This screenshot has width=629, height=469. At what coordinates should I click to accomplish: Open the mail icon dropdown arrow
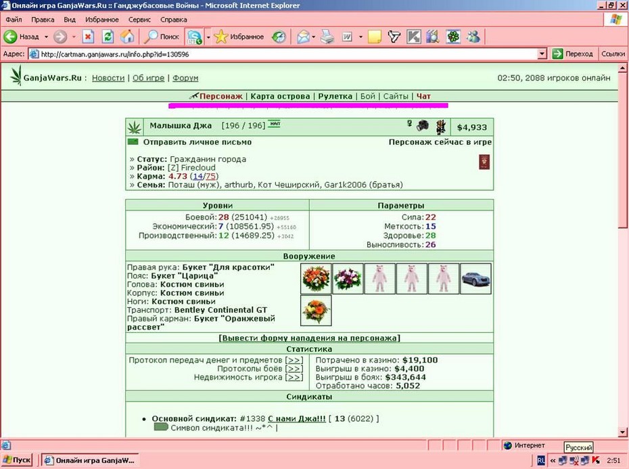pyautogui.click(x=313, y=37)
